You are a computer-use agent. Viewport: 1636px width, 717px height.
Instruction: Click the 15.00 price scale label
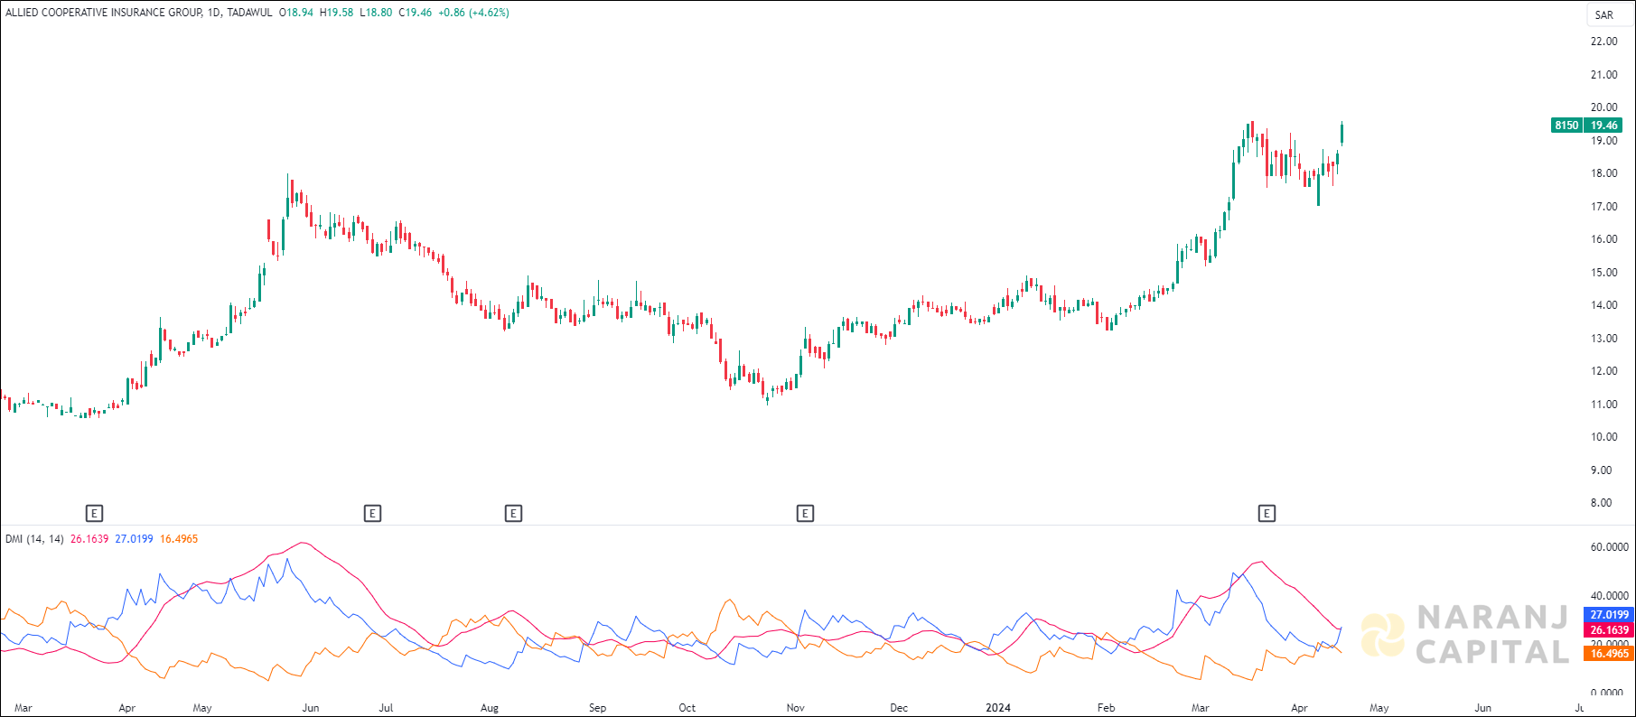click(x=1604, y=273)
